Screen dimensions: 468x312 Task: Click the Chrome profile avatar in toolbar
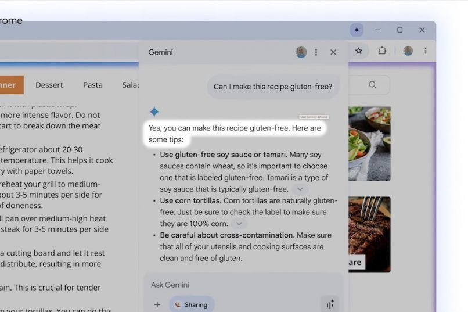(x=408, y=51)
